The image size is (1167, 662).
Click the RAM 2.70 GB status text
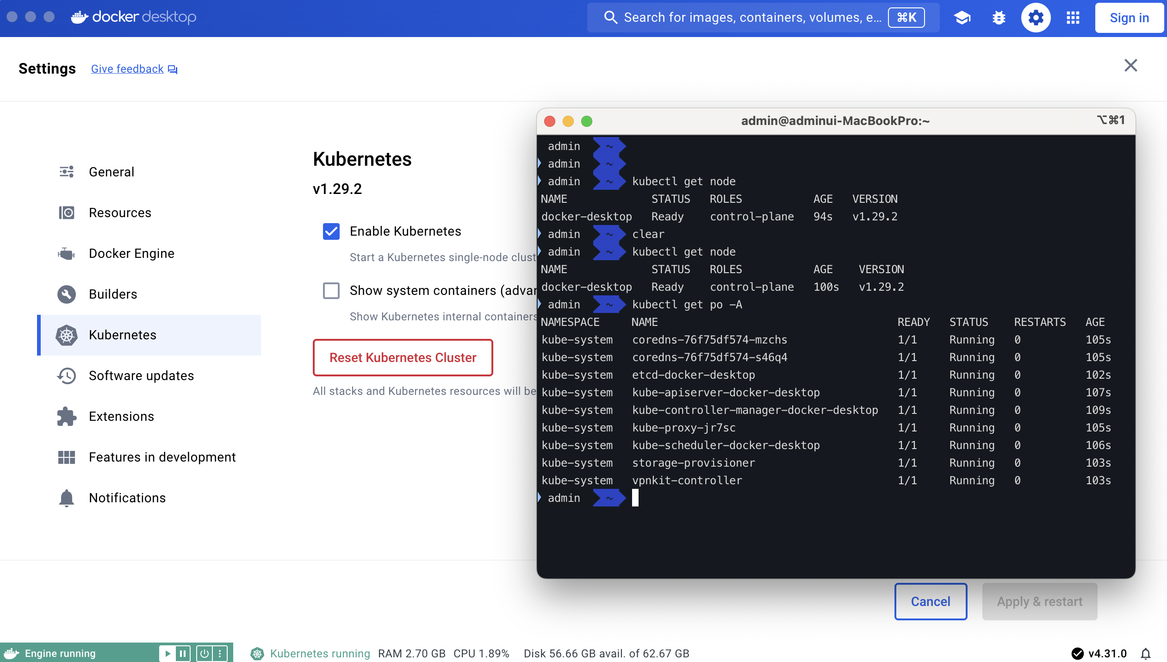pos(412,653)
